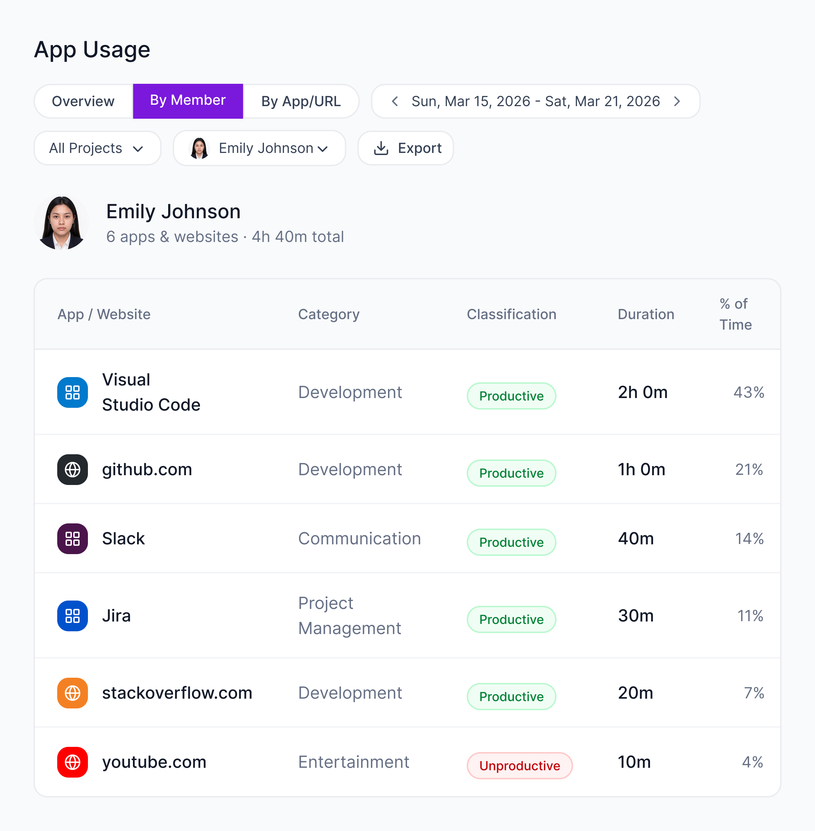Click the Productive badge for Jira
The height and width of the screenshot is (831, 815).
coord(511,619)
